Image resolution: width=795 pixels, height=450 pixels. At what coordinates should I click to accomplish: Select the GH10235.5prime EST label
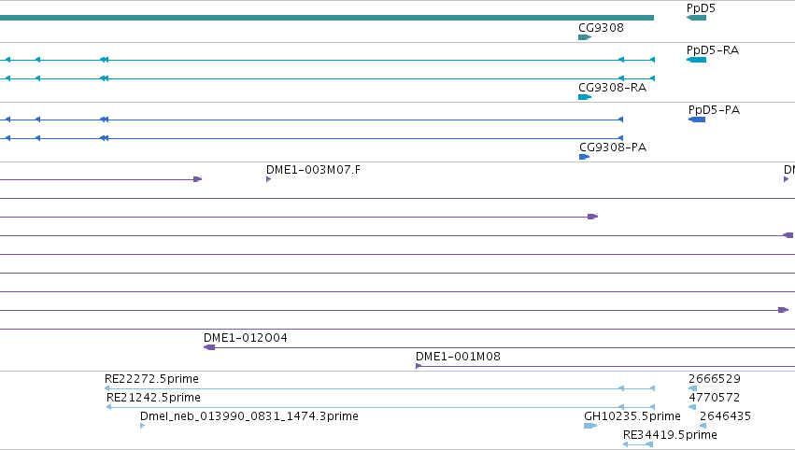point(632,416)
